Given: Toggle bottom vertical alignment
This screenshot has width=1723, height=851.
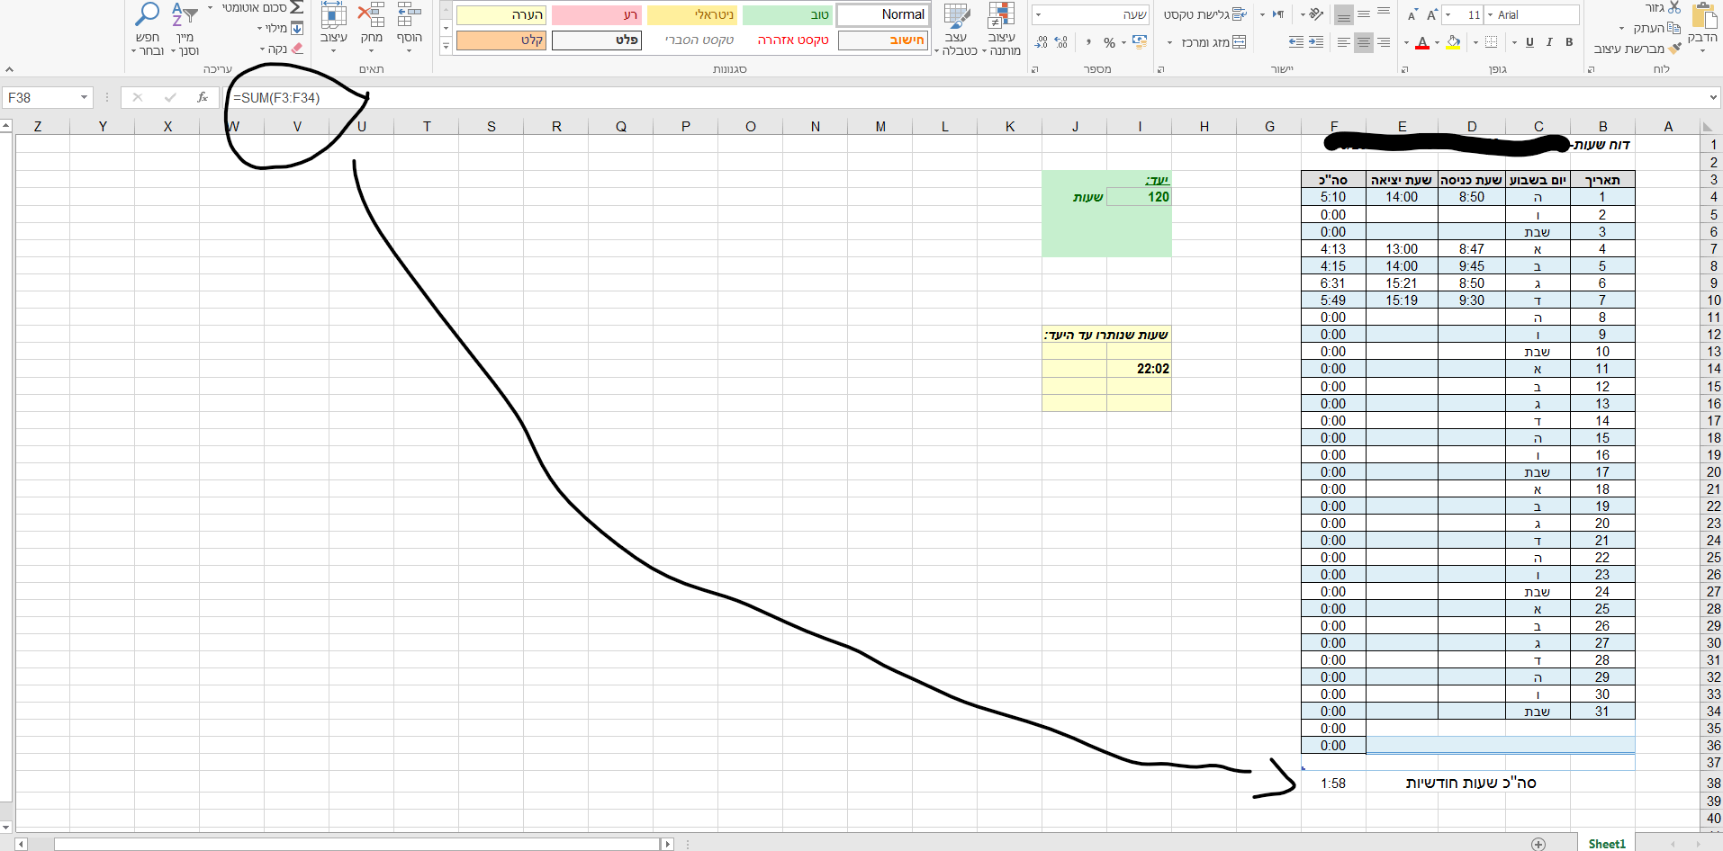Looking at the screenshot, I should [1344, 14].
